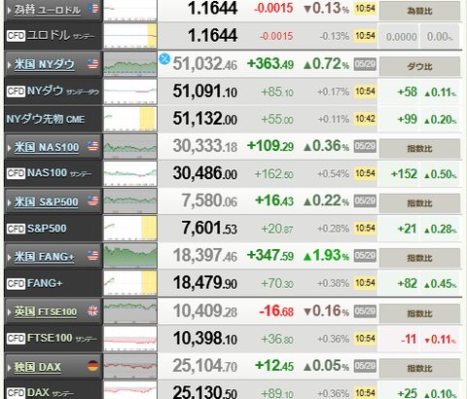
Task: Open the 為替 ユーロドル link
Action: pos(48,10)
